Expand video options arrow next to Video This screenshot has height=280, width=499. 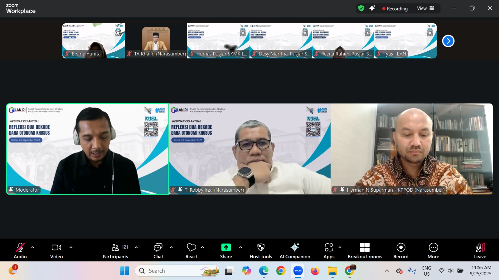(x=71, y=247)
